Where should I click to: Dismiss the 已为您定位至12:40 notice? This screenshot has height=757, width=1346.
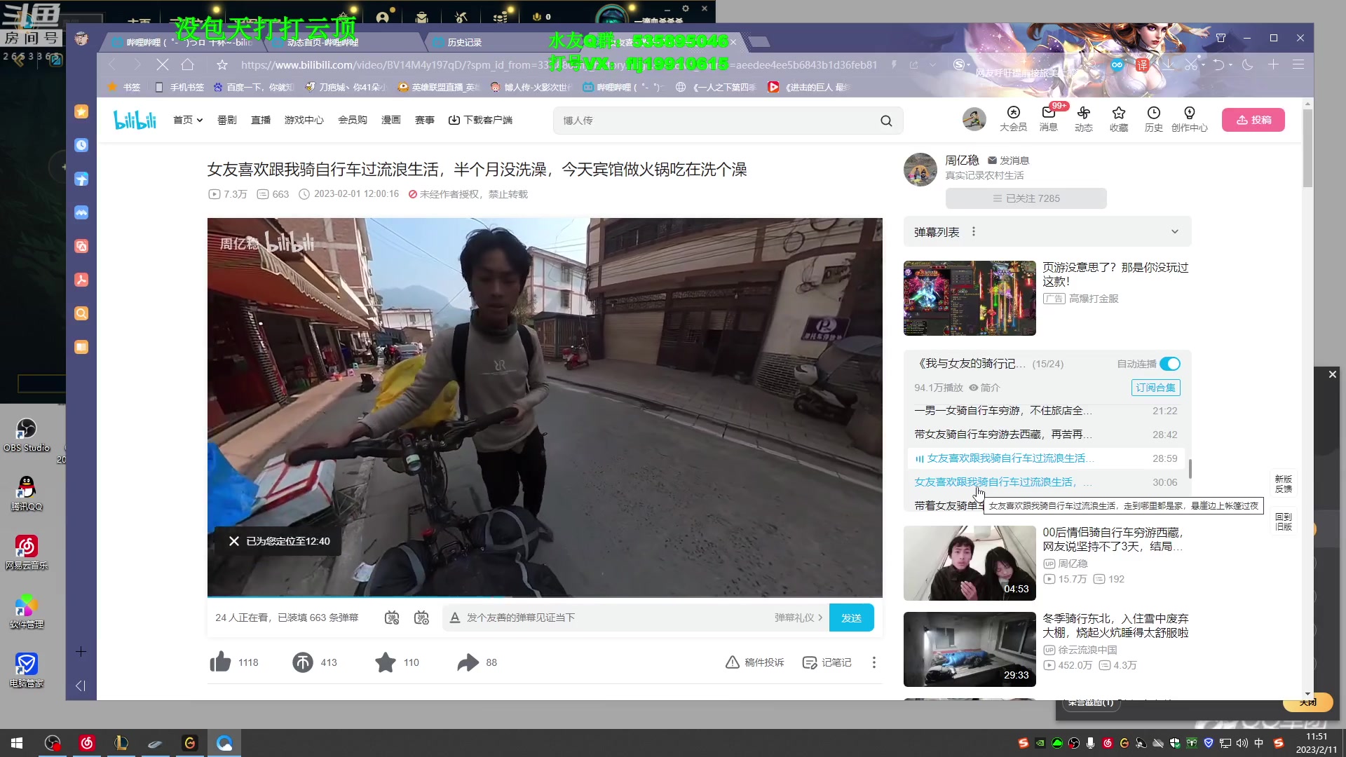point(234,541)
